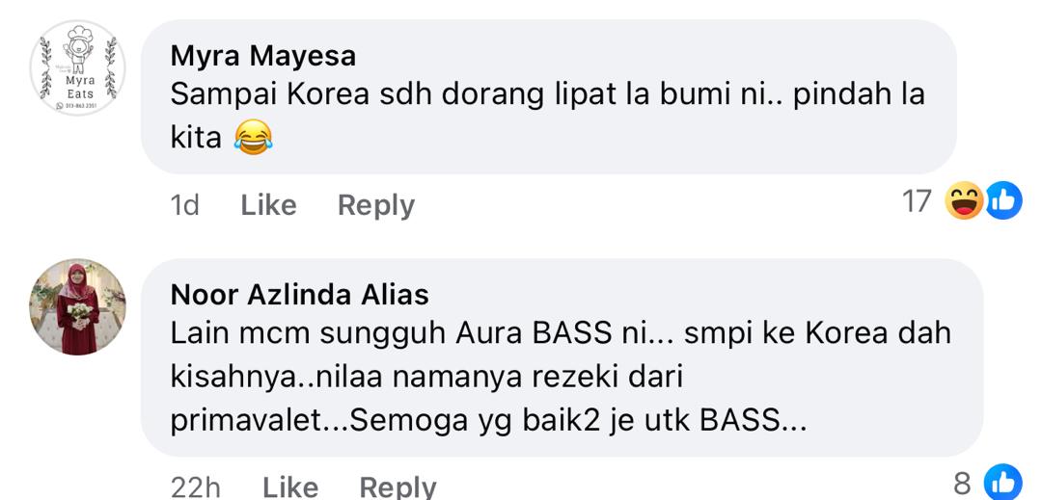
Task: Like Myra Mayesa's comment
Action: point(268,205)
